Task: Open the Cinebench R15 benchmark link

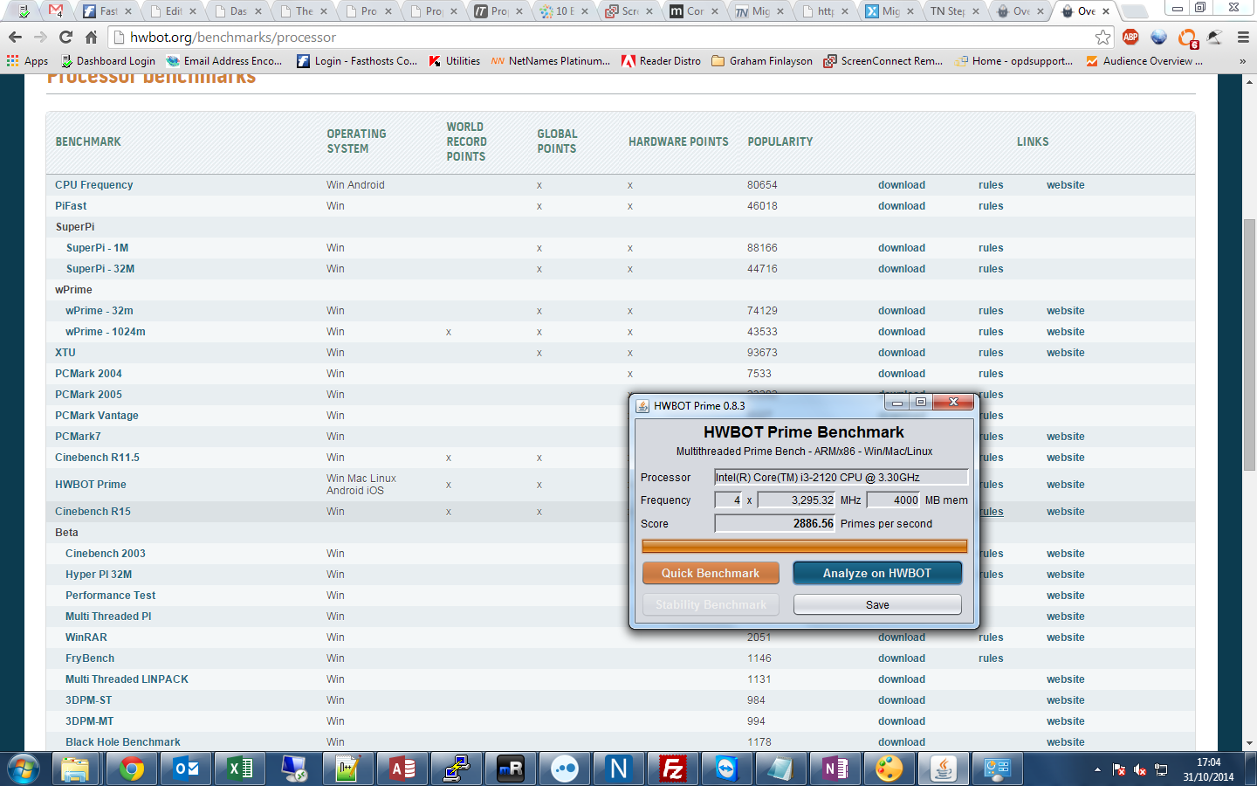Action: point(93,512)
